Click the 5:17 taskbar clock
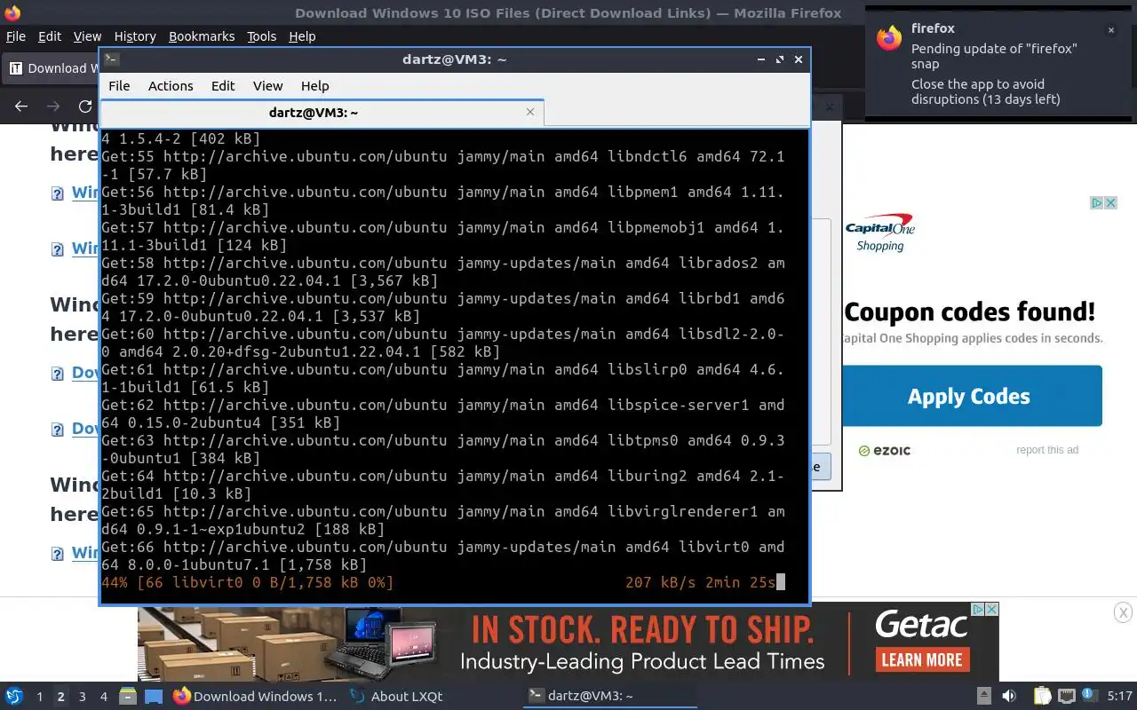The width and height of the screenshot is (1137, 710). 1119,696
